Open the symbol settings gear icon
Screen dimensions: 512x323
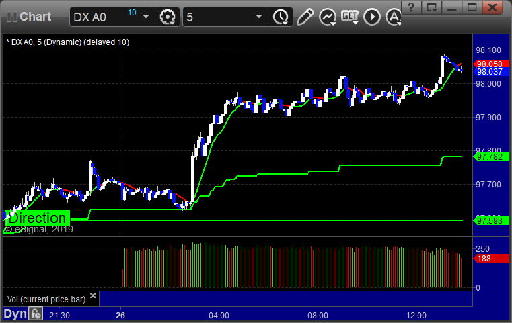(x=168, y=17)
